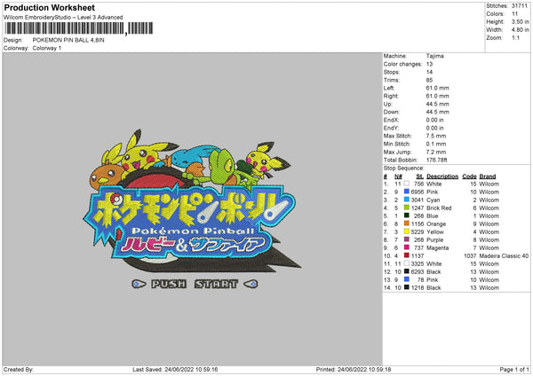Pick the orange swatch in stop 6

point(406,223)
